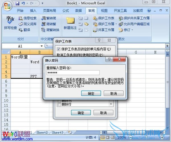Click 确定 in 保护工作表 dialog
This screenshot has width=171, height=142.
[81, 113]
